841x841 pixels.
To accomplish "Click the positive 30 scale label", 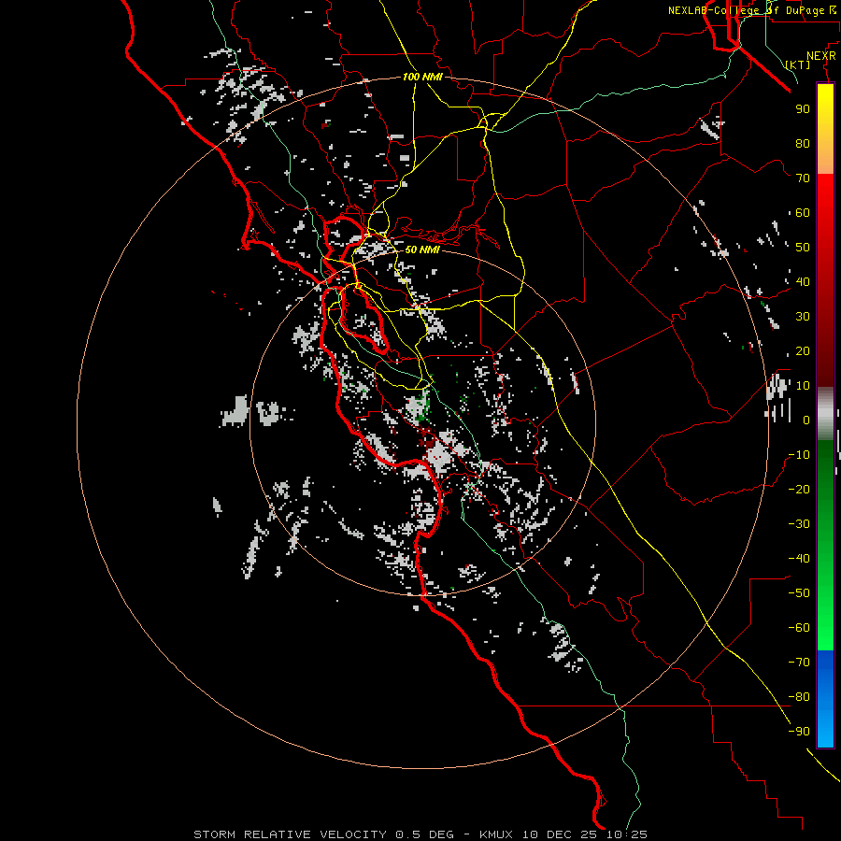I will 803,317.
